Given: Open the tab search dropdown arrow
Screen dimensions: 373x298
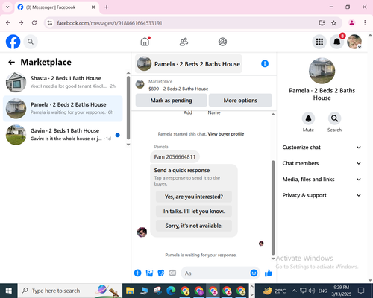Looking at the screenshot, I should (x=7, y=7).
